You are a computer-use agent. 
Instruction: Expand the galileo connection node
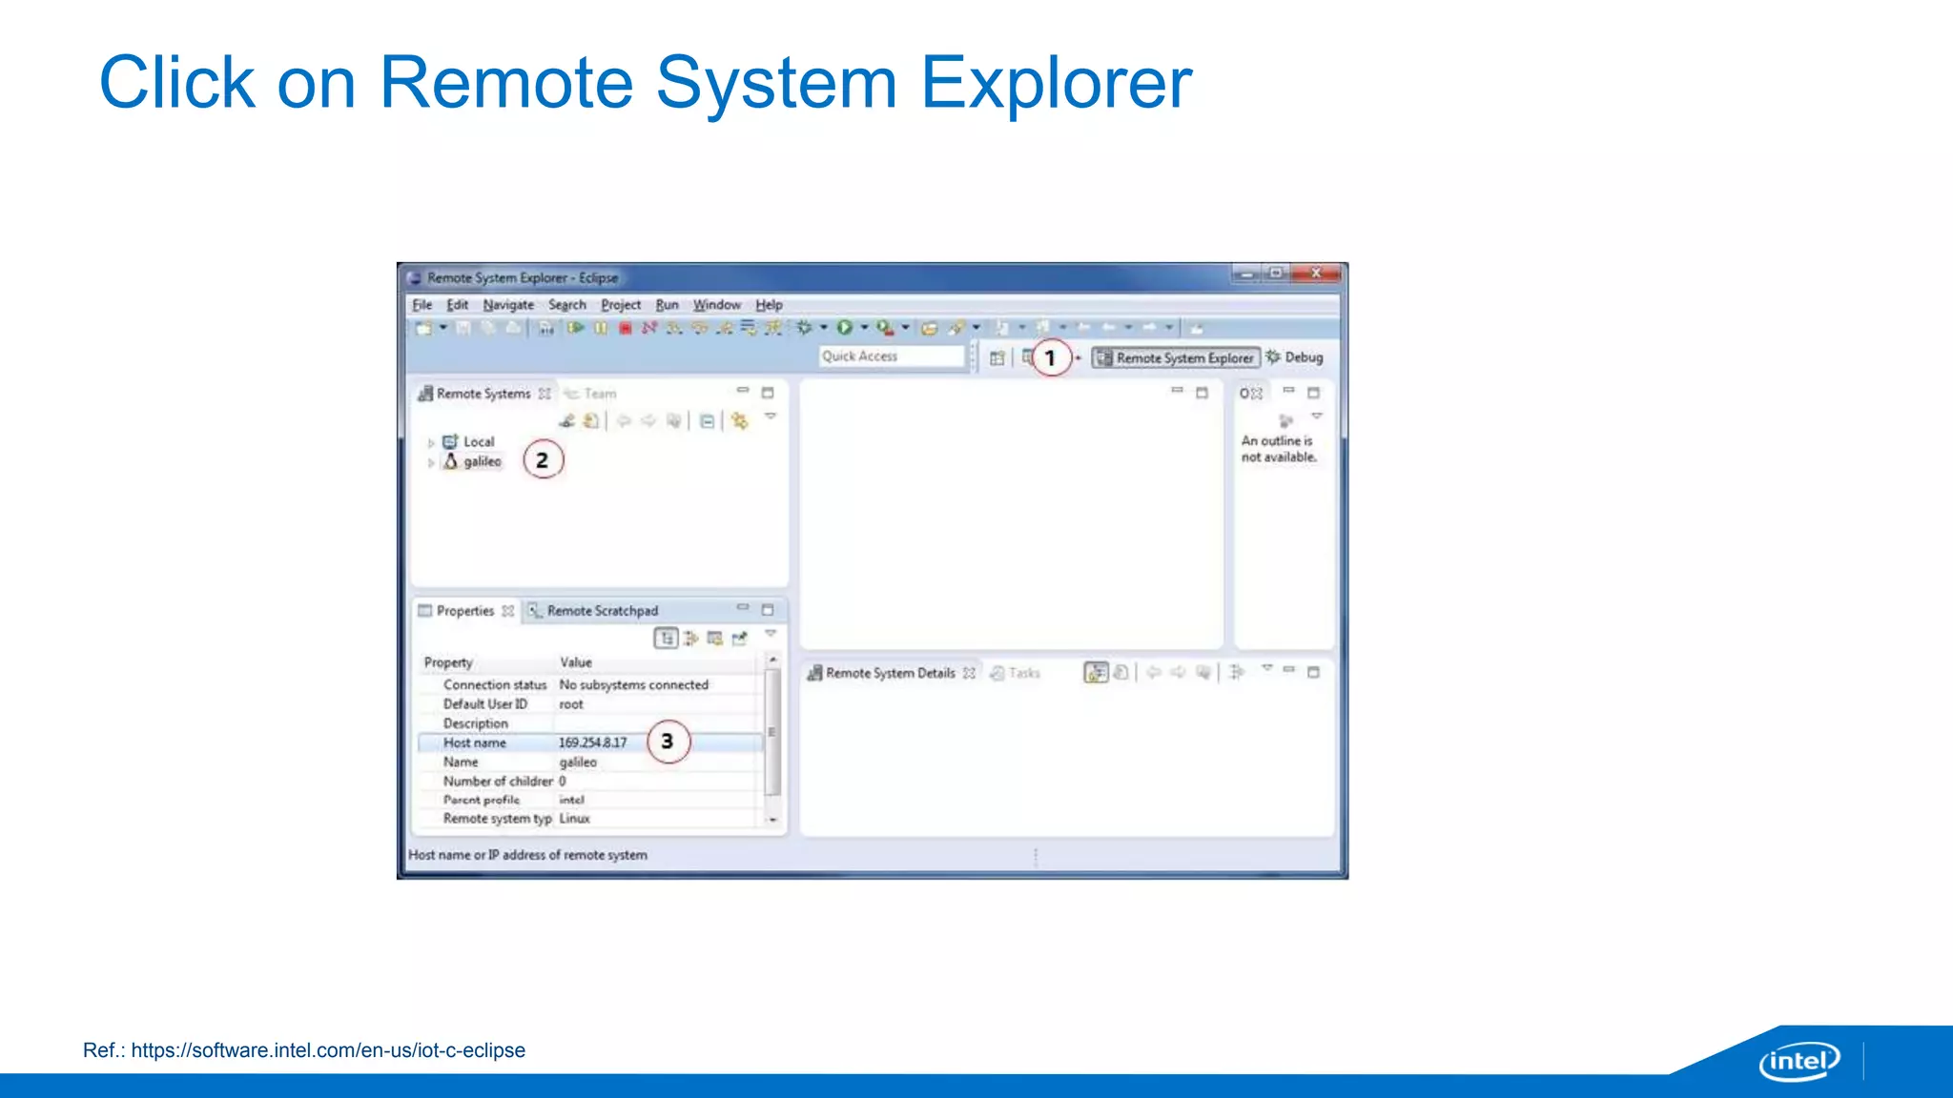431,462
